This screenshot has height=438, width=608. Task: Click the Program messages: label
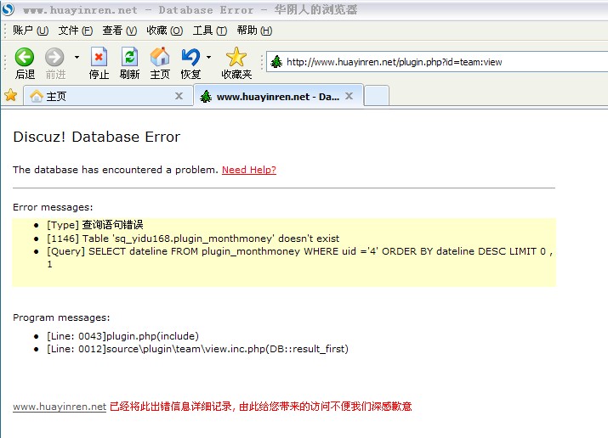pos(61,317)
